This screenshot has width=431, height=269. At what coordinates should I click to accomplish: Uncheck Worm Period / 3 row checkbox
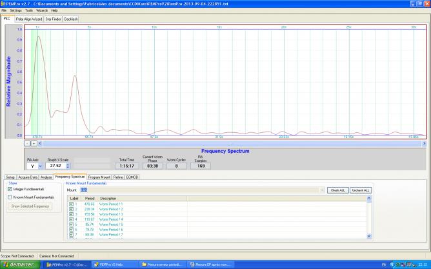(x=71, y=214)
